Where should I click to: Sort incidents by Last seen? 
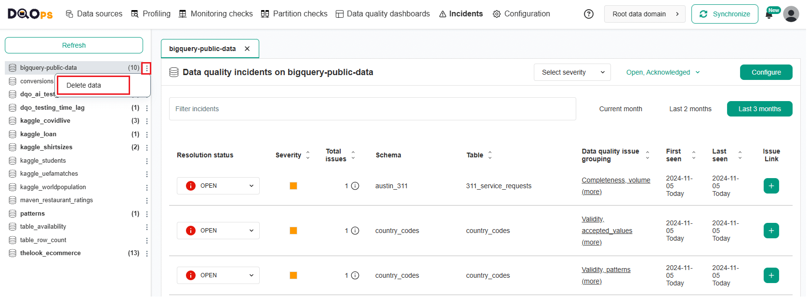tap(740, 155)
